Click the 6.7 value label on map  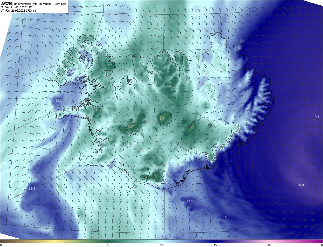[173, 22]
